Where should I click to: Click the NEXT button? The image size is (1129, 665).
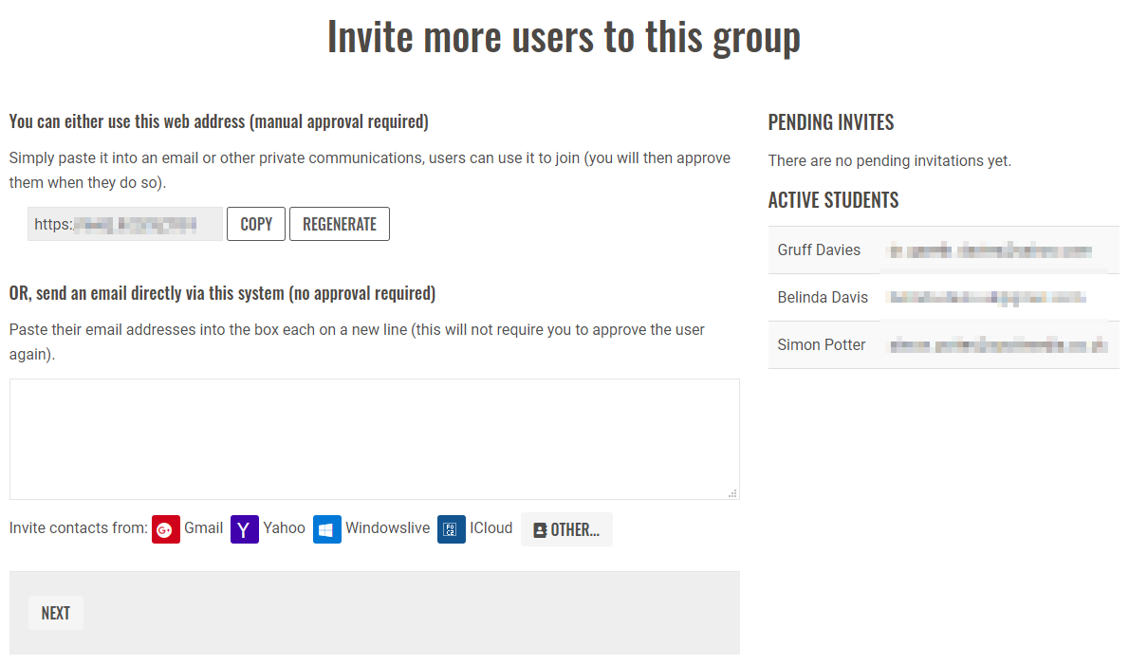pos(56,613)
